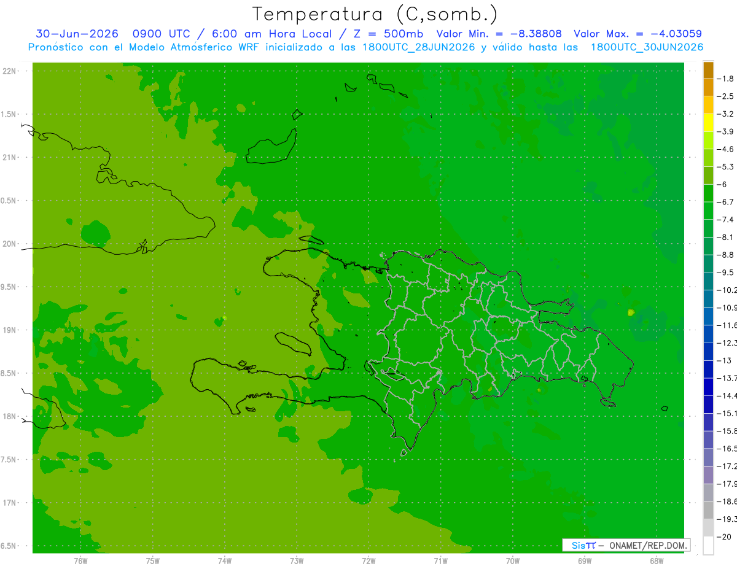Click the -6.7 colorbar value

726,202
